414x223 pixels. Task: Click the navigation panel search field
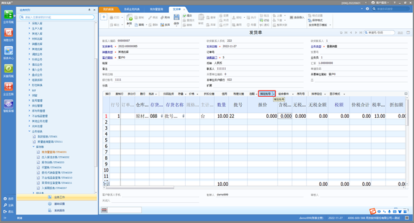pos(57,17)
